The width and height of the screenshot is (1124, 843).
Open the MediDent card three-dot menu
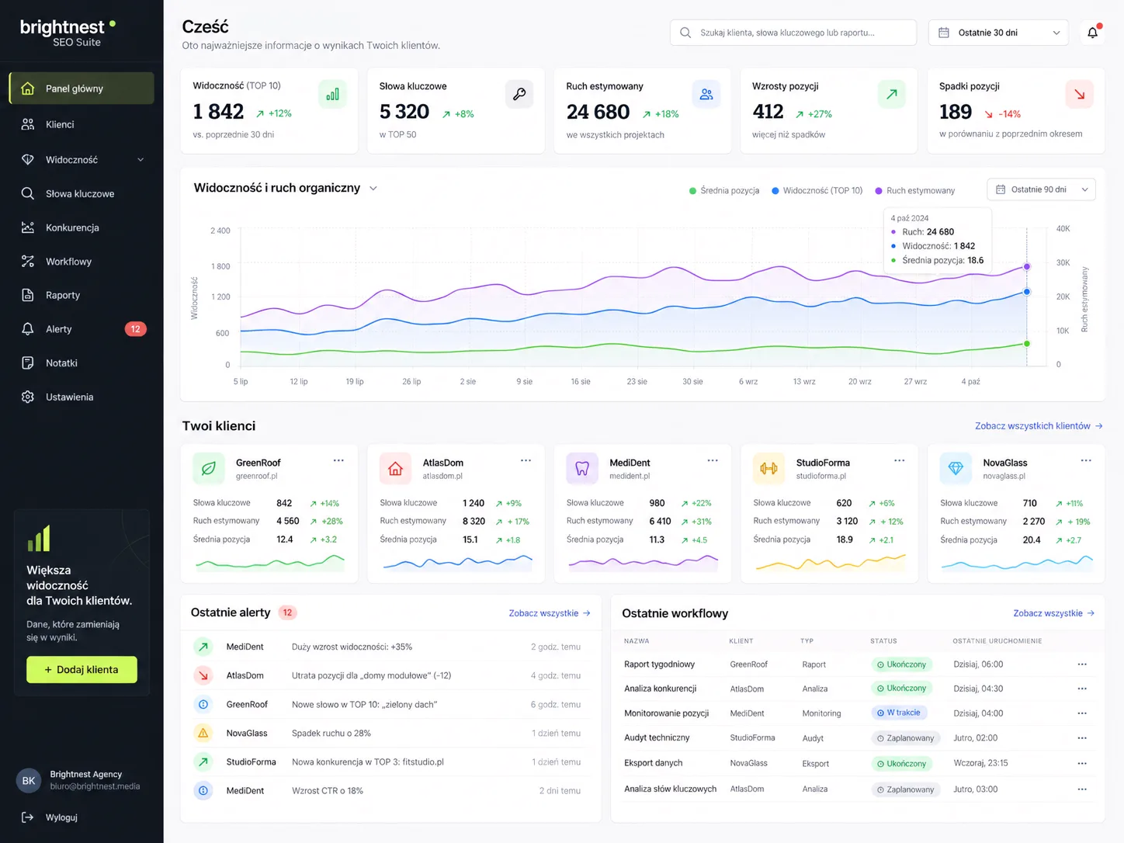(x=713, y=460)
